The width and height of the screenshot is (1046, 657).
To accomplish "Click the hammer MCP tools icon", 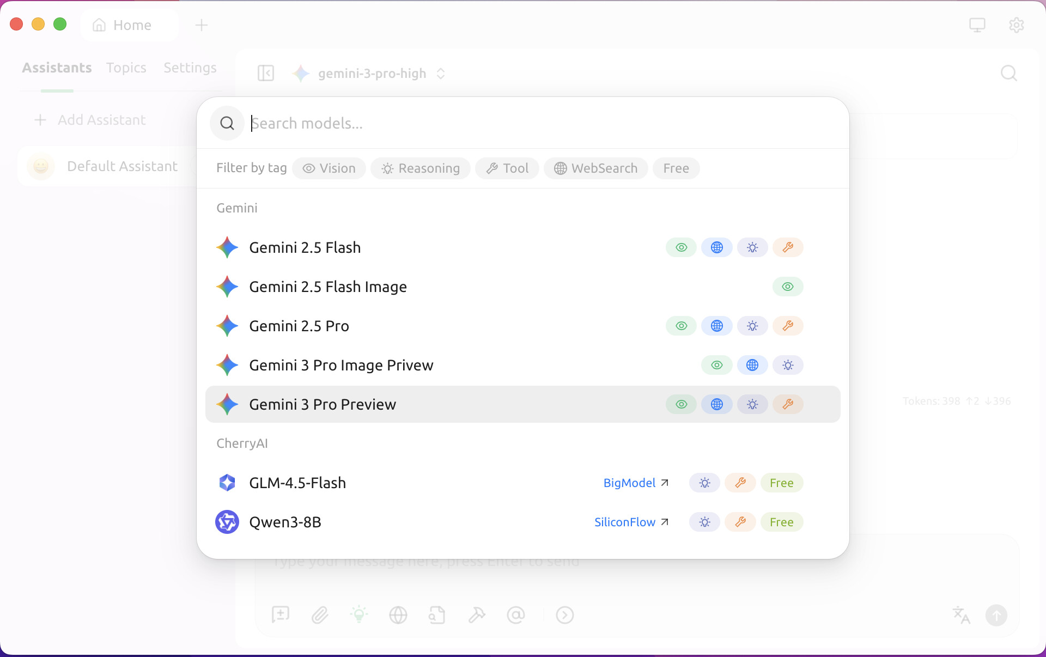I will pos(477,615).
